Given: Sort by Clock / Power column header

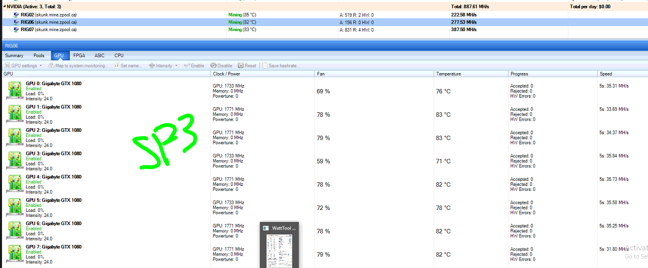Looking at the screenshot, I should tap(263, 74).
